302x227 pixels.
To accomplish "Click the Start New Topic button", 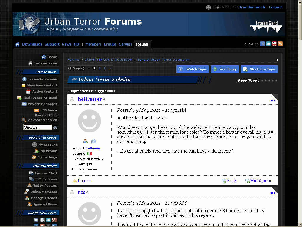I will tap(260, 69).
